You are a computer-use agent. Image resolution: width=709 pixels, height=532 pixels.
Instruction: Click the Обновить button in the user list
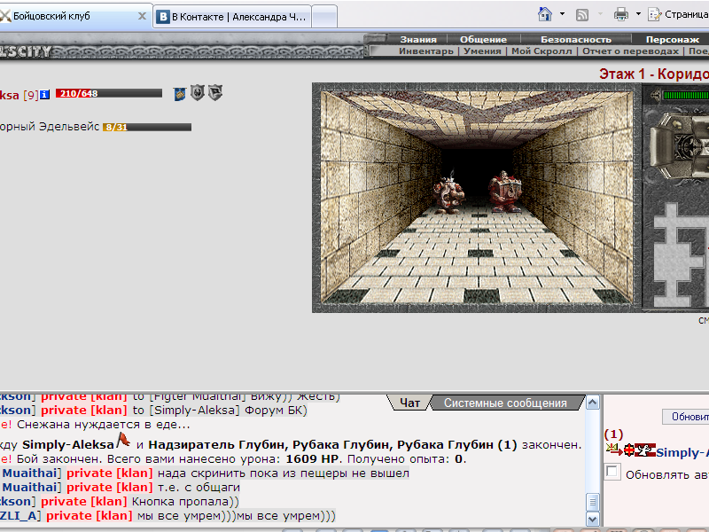686,417
